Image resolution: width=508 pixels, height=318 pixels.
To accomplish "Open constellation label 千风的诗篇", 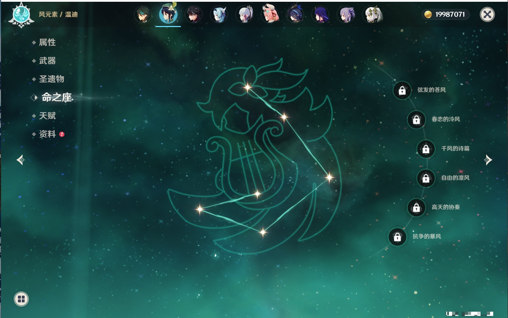I will pos(455,148).
